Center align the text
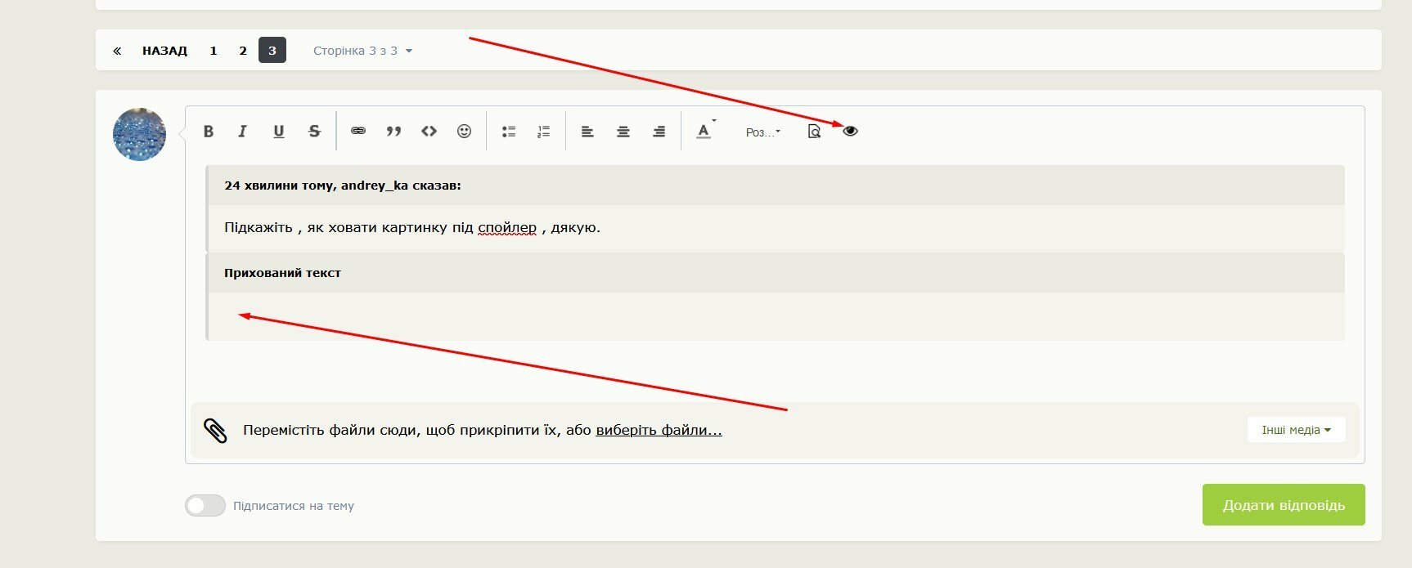Viewport: 1412px width, 568px height. click(x=623, y=131)
